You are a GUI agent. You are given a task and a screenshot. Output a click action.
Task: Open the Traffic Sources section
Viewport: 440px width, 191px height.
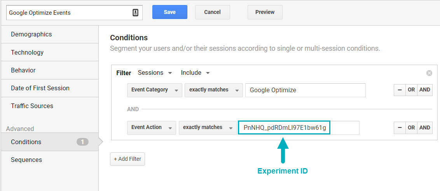pyautogui.click(x=32, y=106)
